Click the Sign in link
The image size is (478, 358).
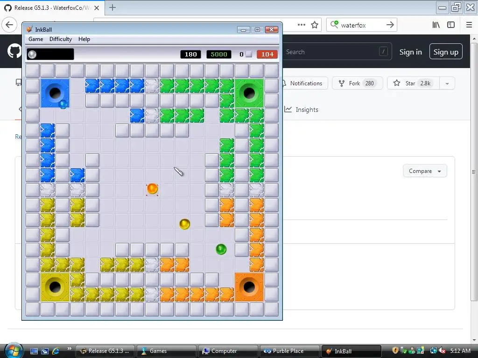(x=411, y=52)
